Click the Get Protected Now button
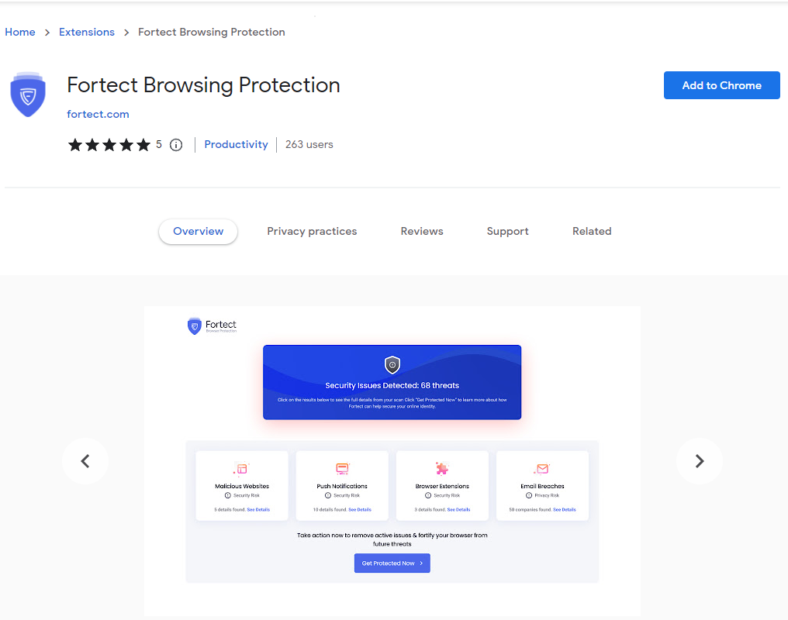 [392, 563]
